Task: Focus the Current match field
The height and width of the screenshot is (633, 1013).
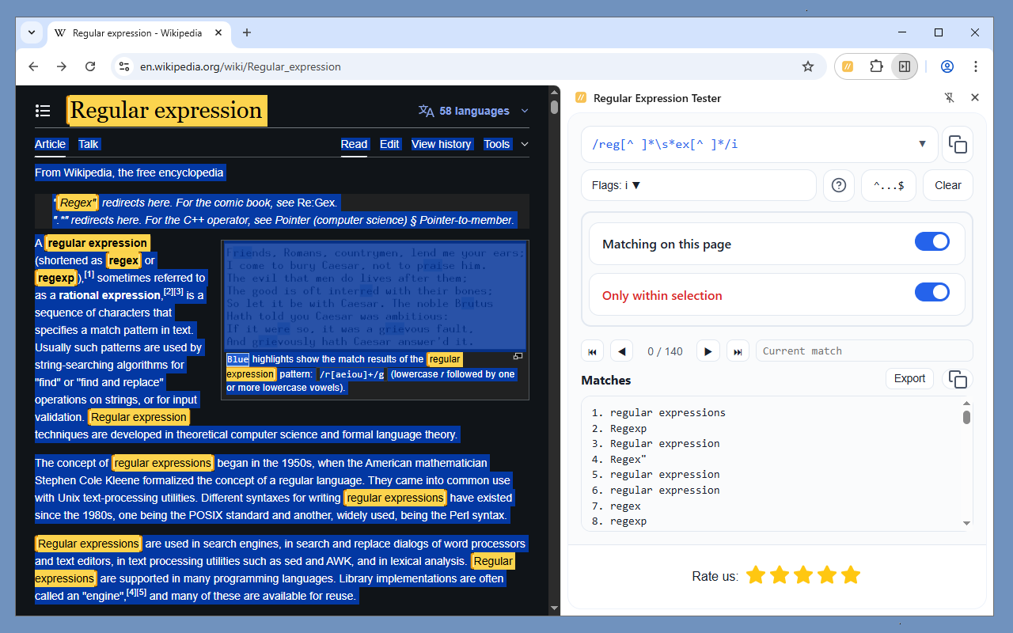Action: [864, 351]
